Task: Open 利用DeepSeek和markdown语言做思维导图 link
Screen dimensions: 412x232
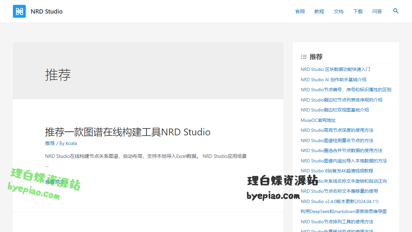Action: coord(343,211)
